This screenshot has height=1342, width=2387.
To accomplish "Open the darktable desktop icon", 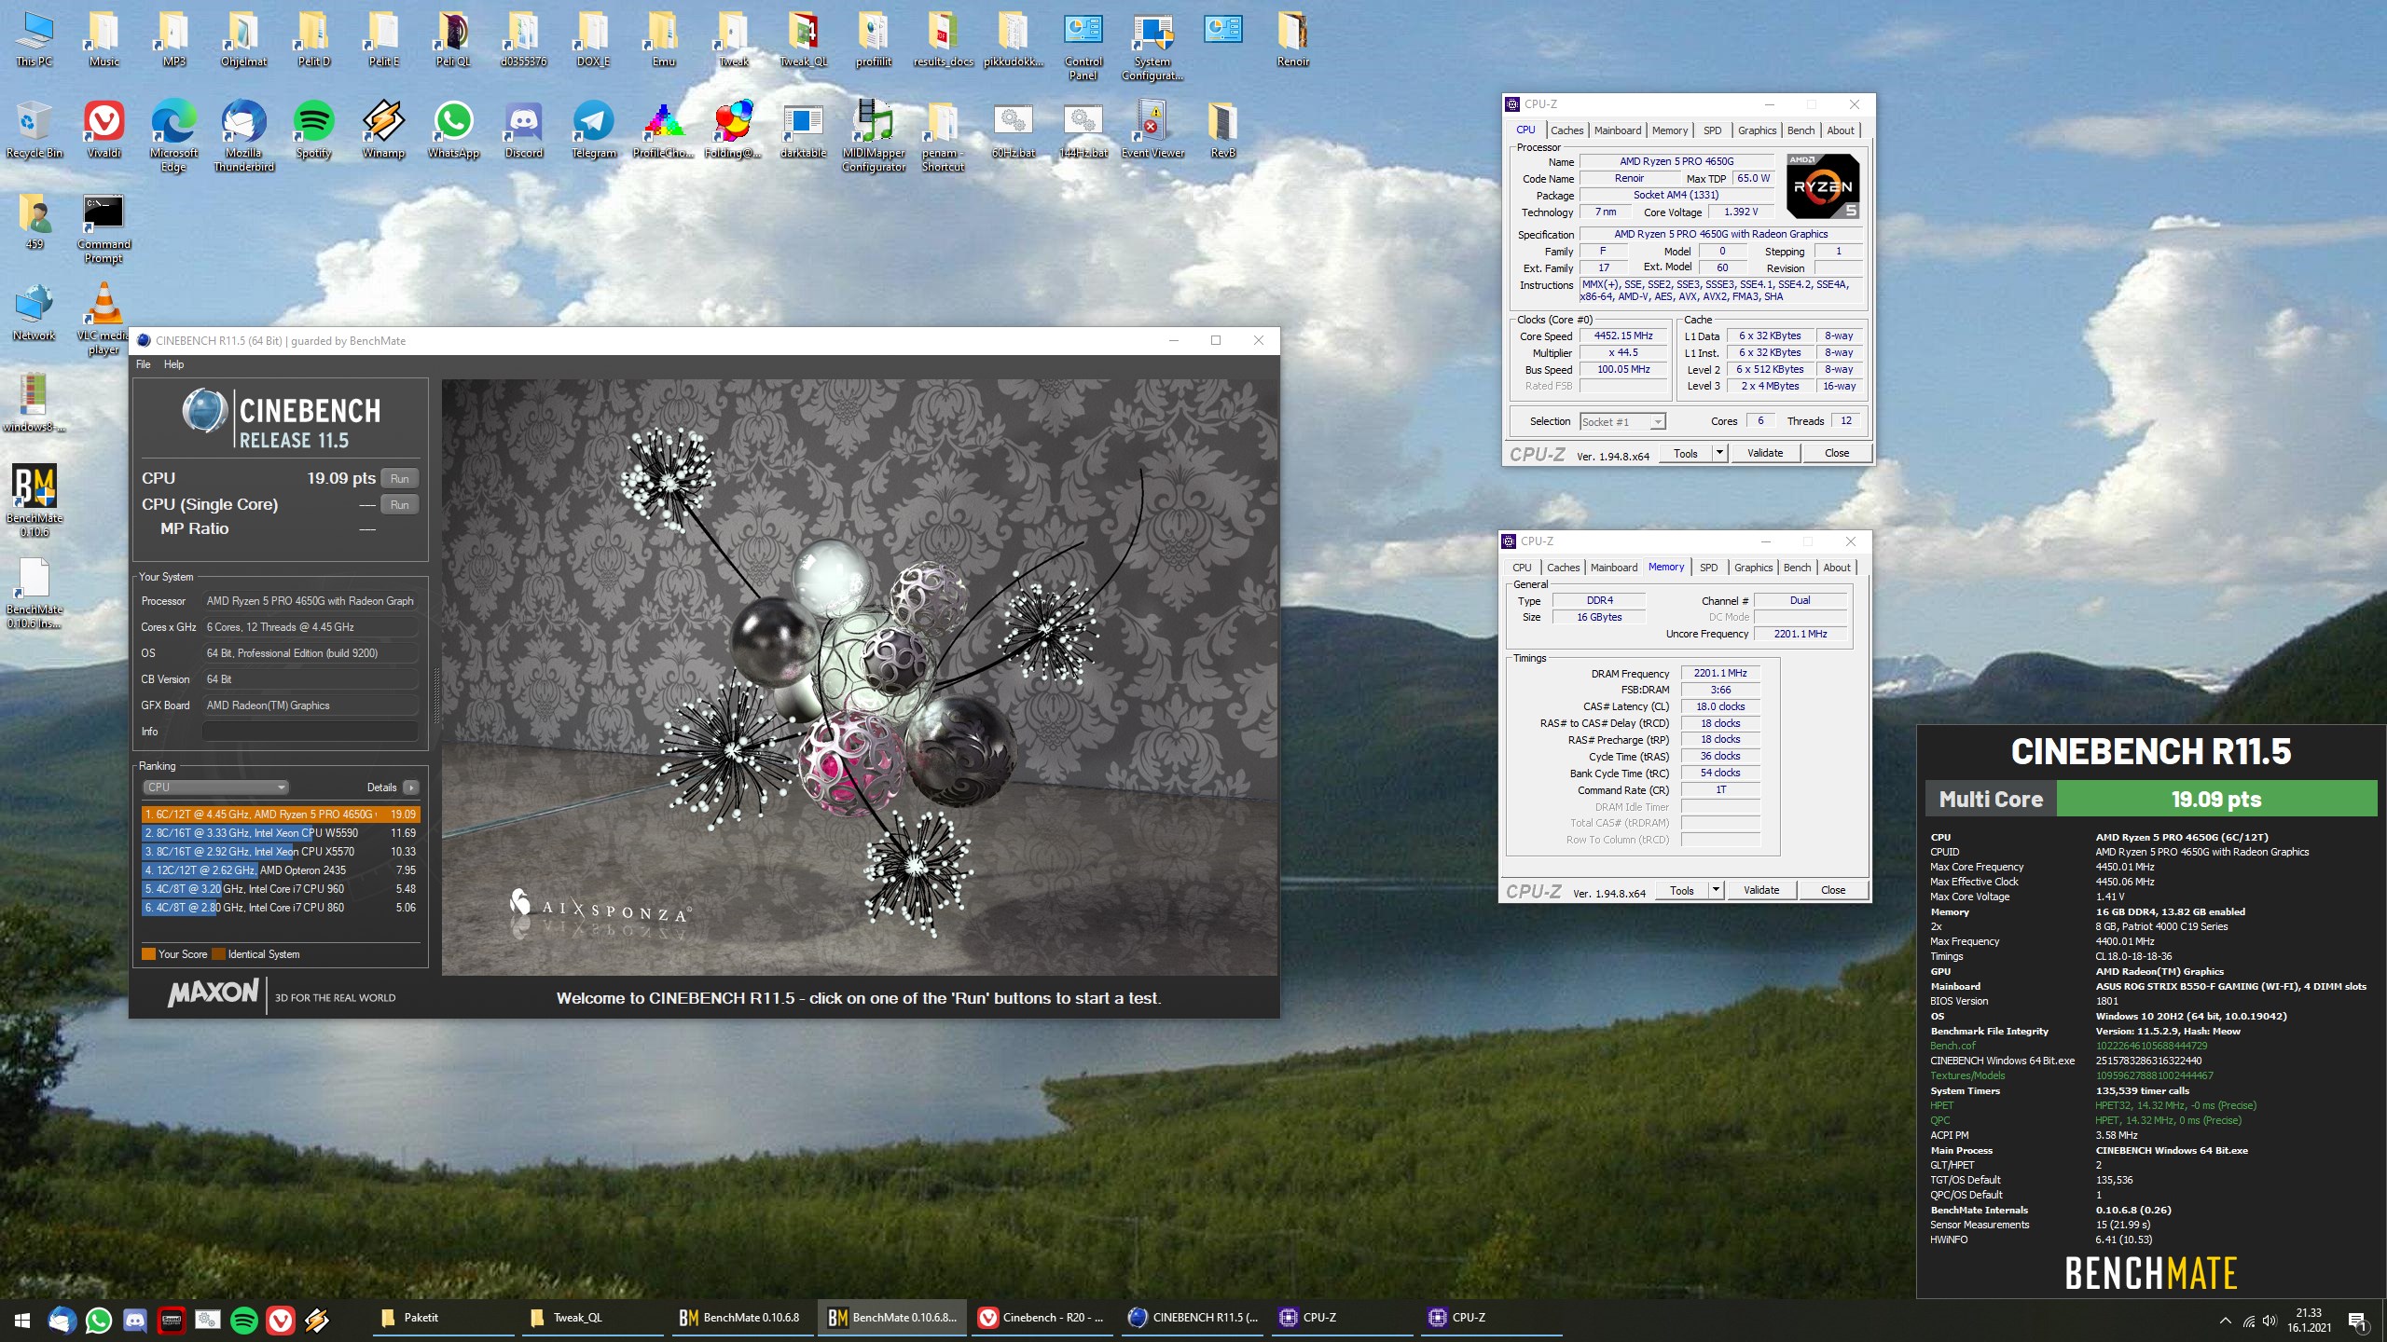I will point(803,130).
